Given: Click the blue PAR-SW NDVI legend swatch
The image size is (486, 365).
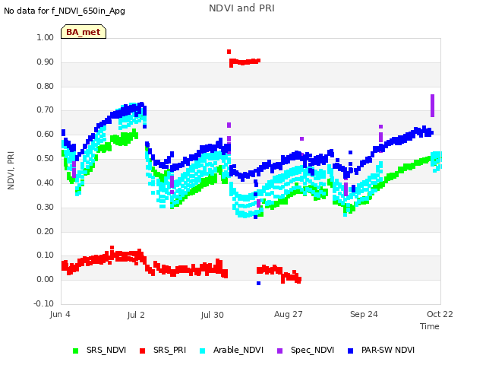Looking at the screenshot, I should click(351, 351).
